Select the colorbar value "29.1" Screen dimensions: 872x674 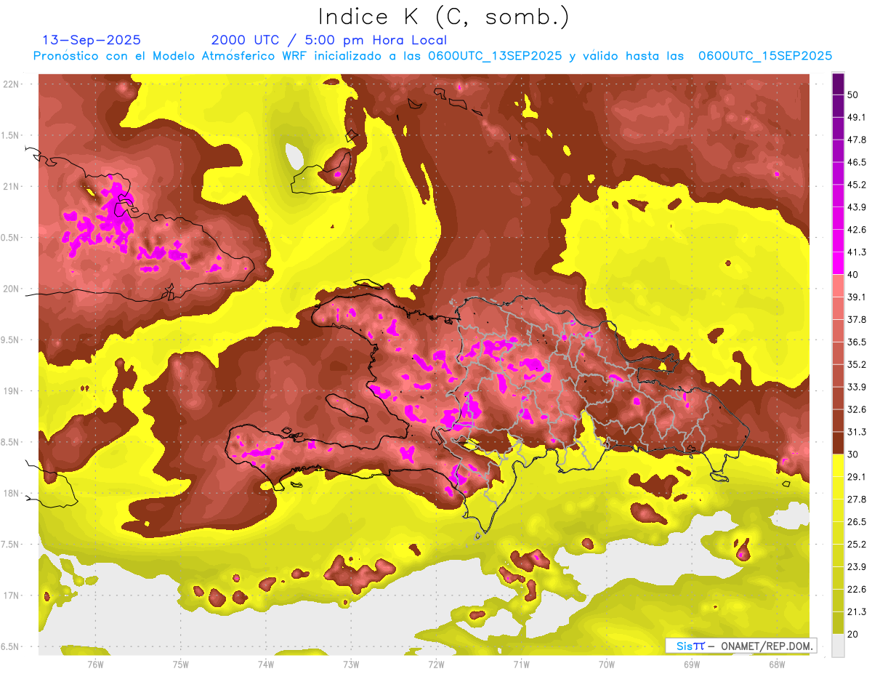[856, 477]
